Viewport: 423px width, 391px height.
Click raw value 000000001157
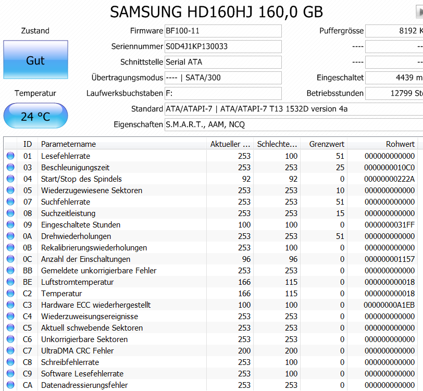(390, 259)
